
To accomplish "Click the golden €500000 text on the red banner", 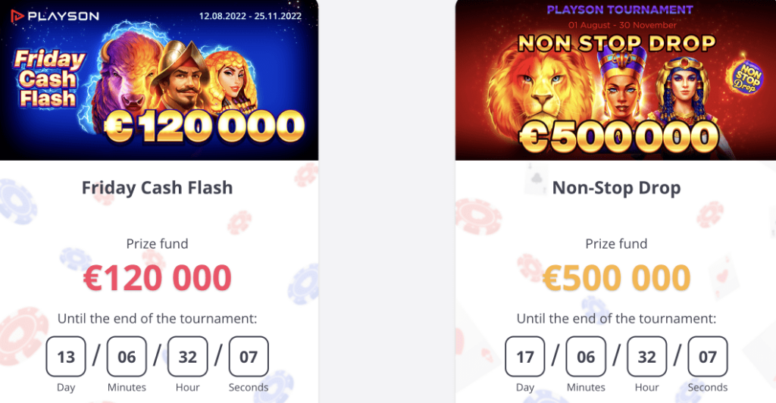I will (619, 136).
